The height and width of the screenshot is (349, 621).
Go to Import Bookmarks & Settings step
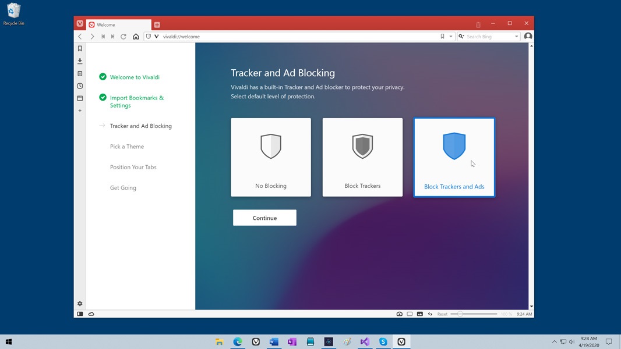point(137,102)
